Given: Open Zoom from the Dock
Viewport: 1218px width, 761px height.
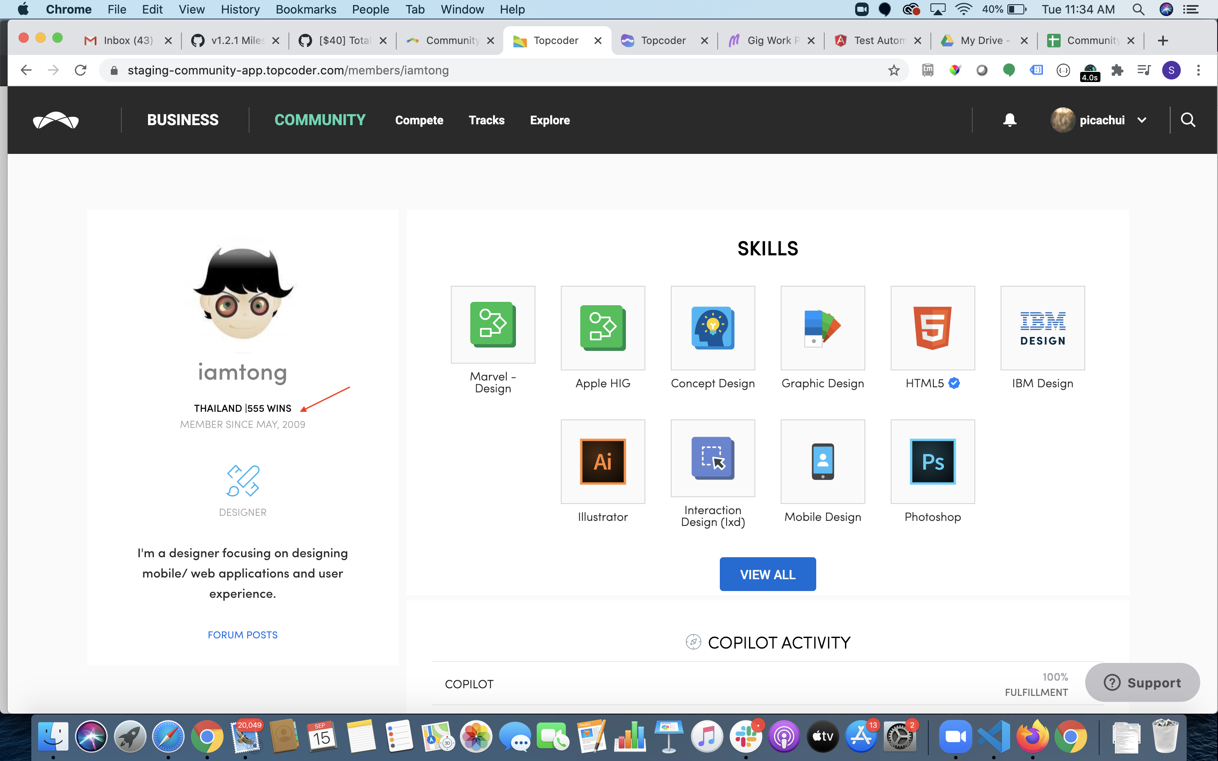Looking at the screenshot, I should (x=955, y=737).
